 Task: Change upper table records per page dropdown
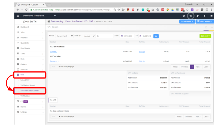pyautogui.click(x=56, y=67)
